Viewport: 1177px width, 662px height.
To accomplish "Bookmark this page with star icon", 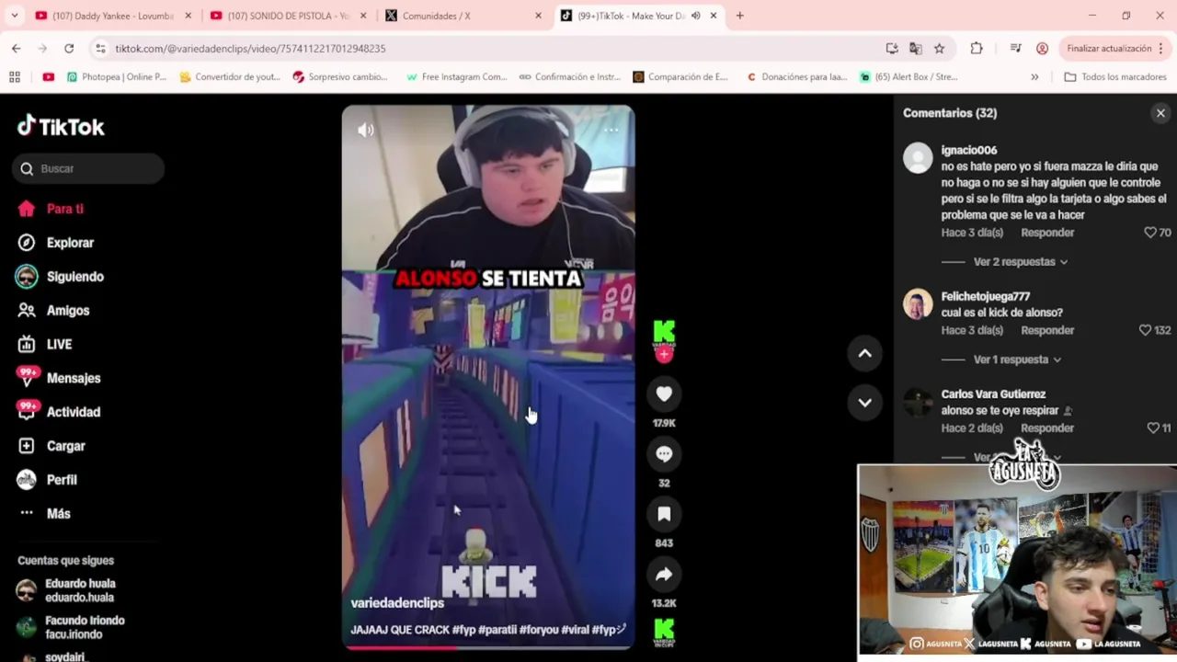I will click(x=939, y=48).
